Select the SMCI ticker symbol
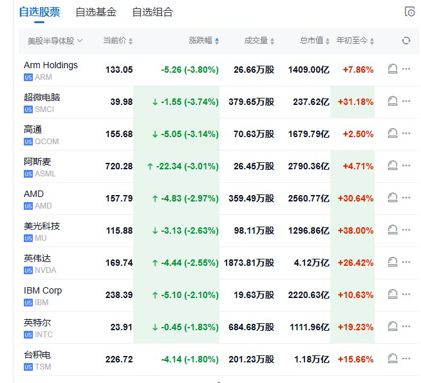Screen dimensions: 421x383 (x=44, y=109)
